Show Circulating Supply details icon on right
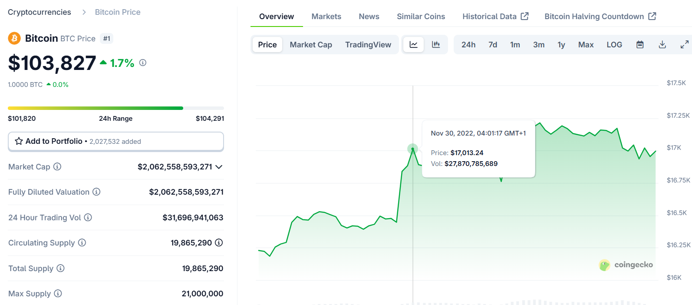Screen dimensions: 692x305 pyautogui.click(x=219, y=243)
